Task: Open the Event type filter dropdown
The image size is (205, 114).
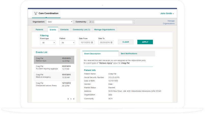Action: (x=48, y=43)
